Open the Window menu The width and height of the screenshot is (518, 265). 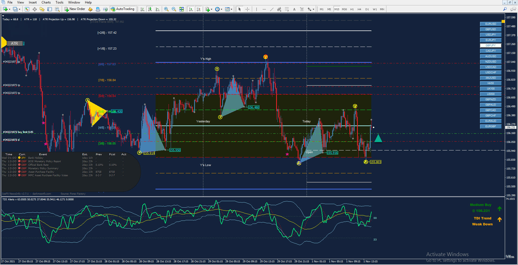pyautogui.click(x=74, y=2)
